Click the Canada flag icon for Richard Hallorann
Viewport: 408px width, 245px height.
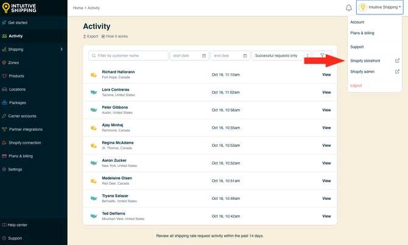point(94,75)
